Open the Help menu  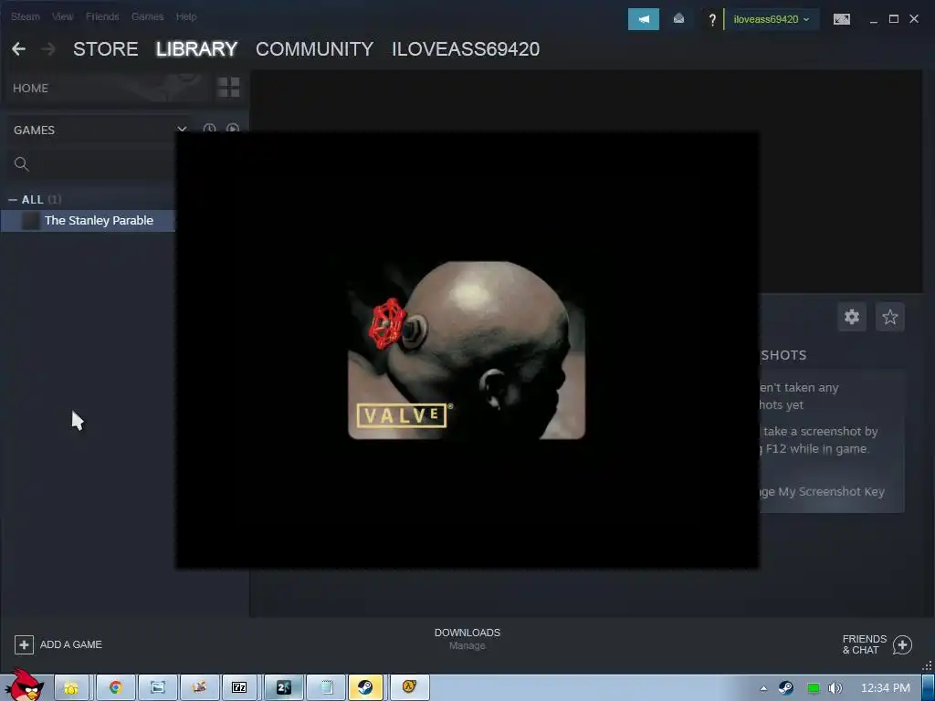click(x=186, y=16)
